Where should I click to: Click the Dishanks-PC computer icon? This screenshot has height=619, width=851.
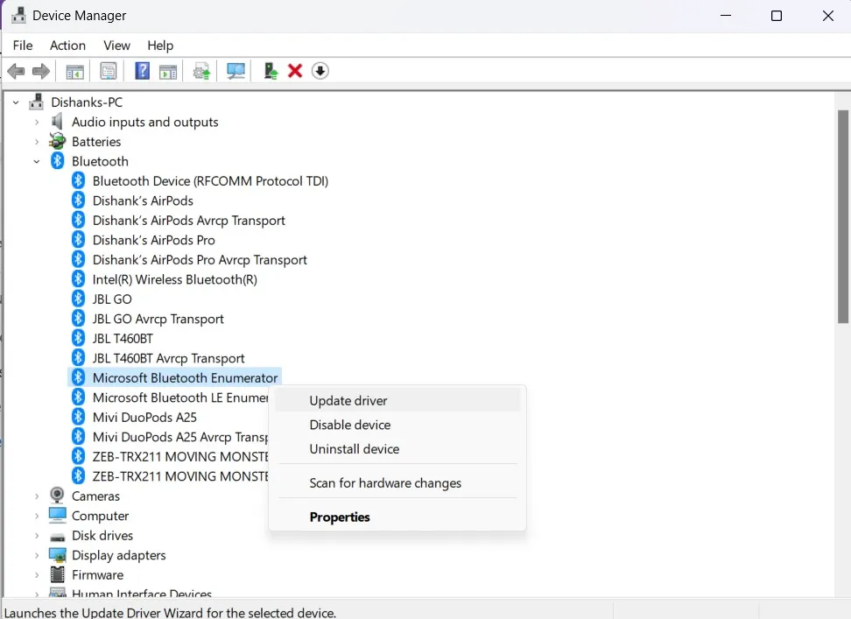point(37,102)
